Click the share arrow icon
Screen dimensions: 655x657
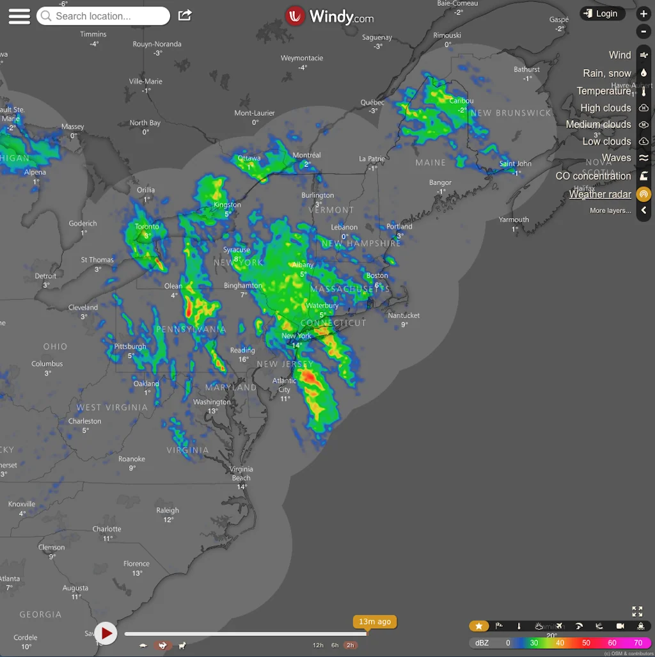point(185,15)
